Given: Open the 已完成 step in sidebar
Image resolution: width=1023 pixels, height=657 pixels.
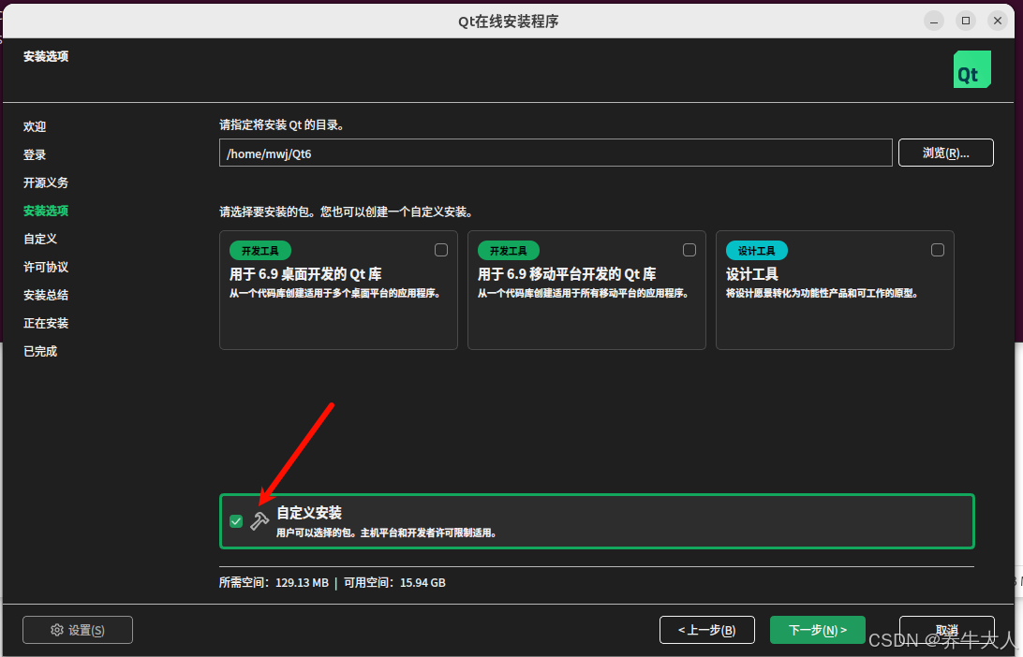Looking at the screenshot, I should [x=40, y=351].
